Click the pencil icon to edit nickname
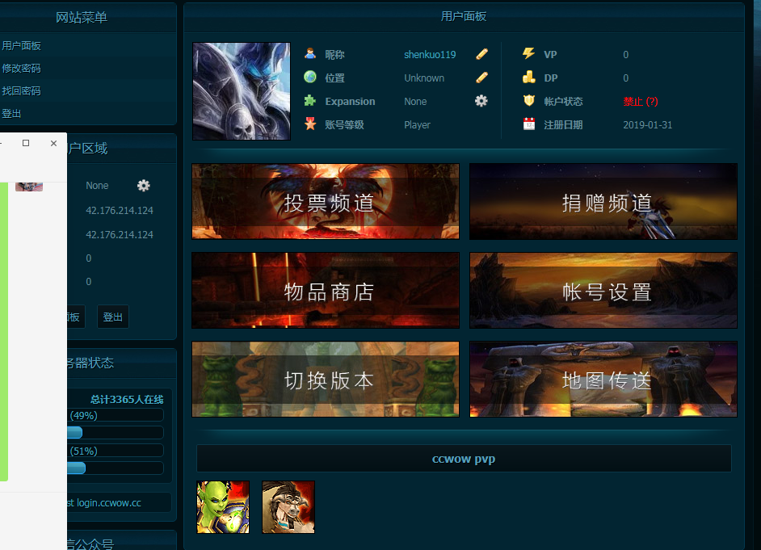 (481, 54)
